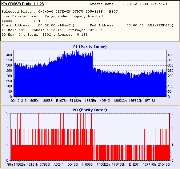Click the red PO bars near 1B1E07h
Screen dimensions: 180x169
pyautogui.click(x=134, y=152)
